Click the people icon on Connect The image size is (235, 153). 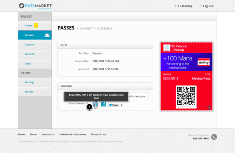tap(47, 35)
